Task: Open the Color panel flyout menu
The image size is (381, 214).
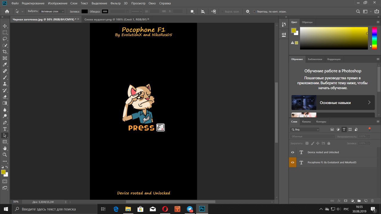Action: pos(378,22)
